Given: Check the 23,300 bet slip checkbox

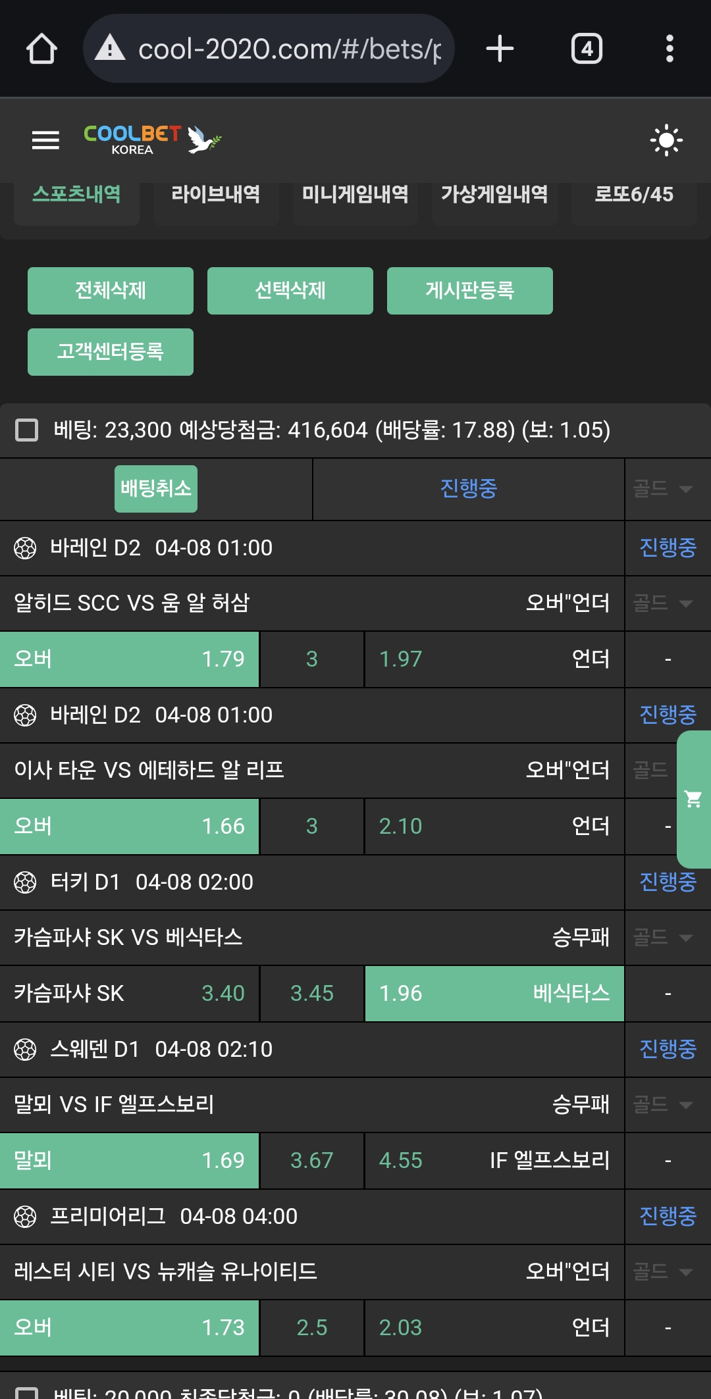Looking at the screenshot, I should click(x=27, y=430).
